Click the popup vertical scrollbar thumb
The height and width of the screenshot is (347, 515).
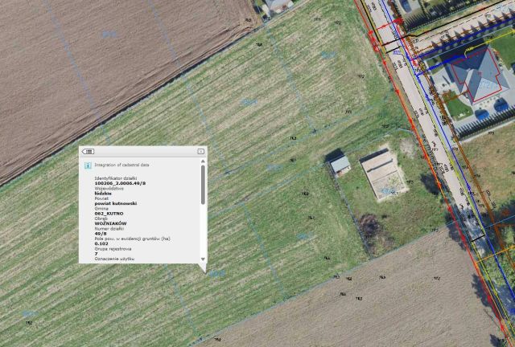click(203, 184)
